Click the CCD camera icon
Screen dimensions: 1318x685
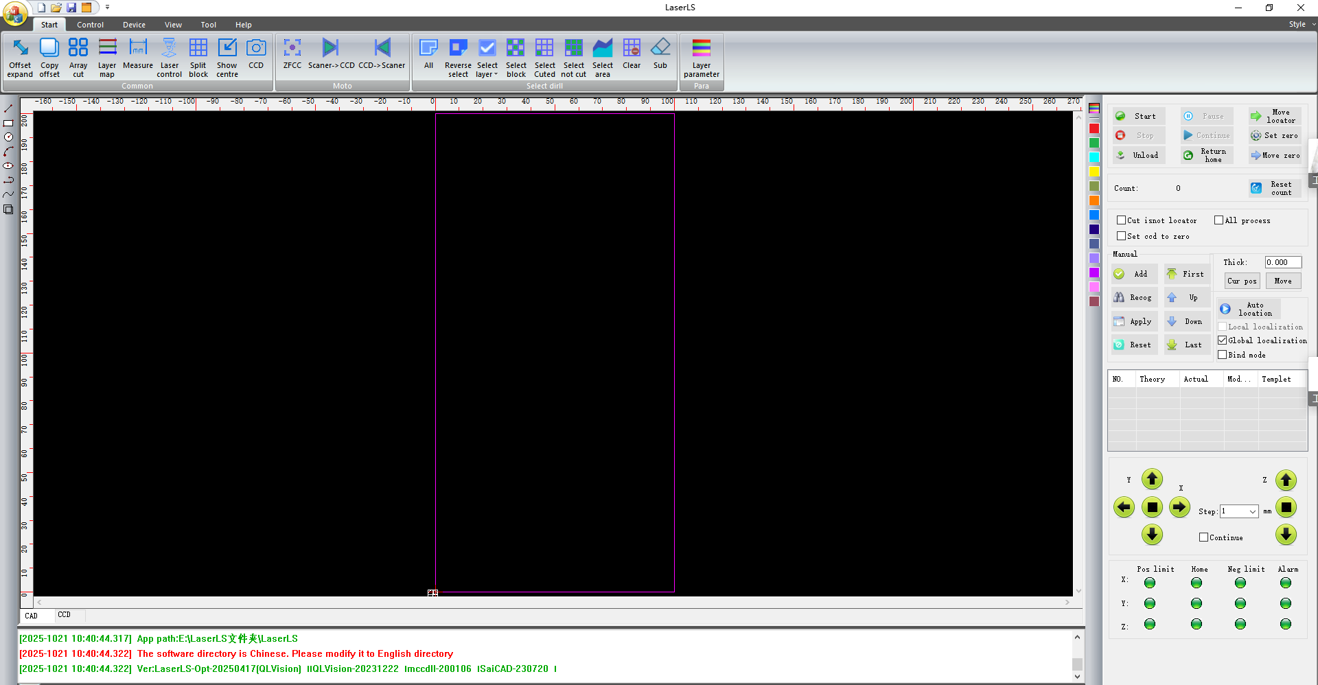click(x=256, y=48)
